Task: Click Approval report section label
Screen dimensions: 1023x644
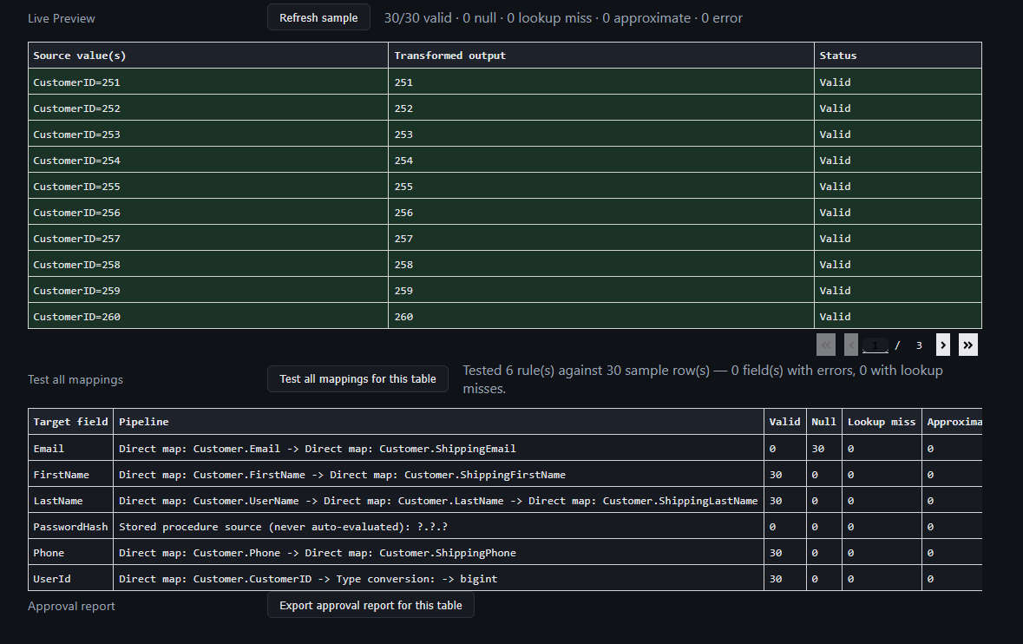Action: tap(71, 606)
